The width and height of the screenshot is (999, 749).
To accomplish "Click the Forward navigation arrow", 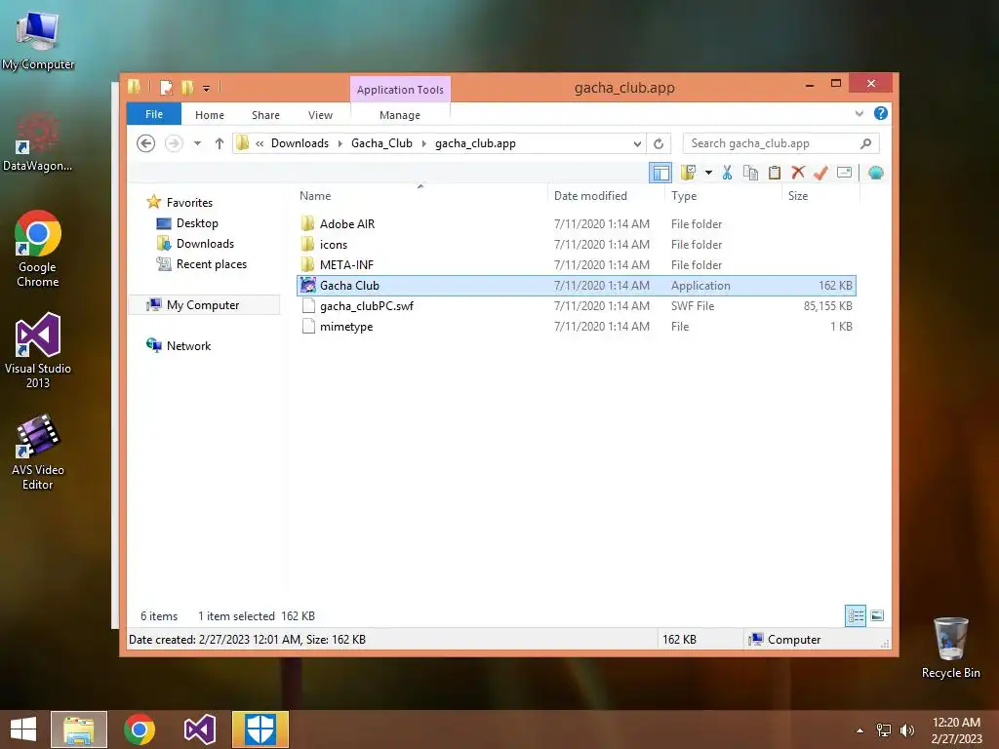I will tap(174, 143).
